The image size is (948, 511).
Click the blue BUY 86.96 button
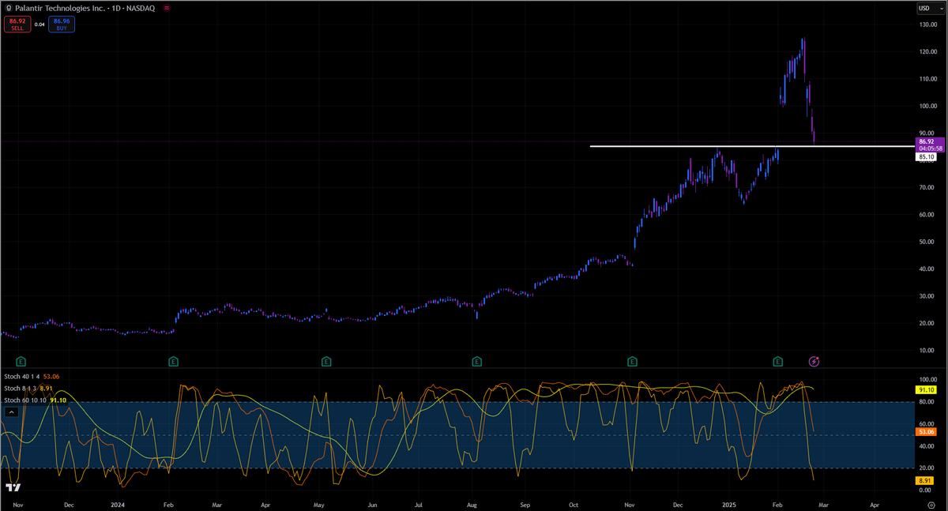(x=61, y=24)
